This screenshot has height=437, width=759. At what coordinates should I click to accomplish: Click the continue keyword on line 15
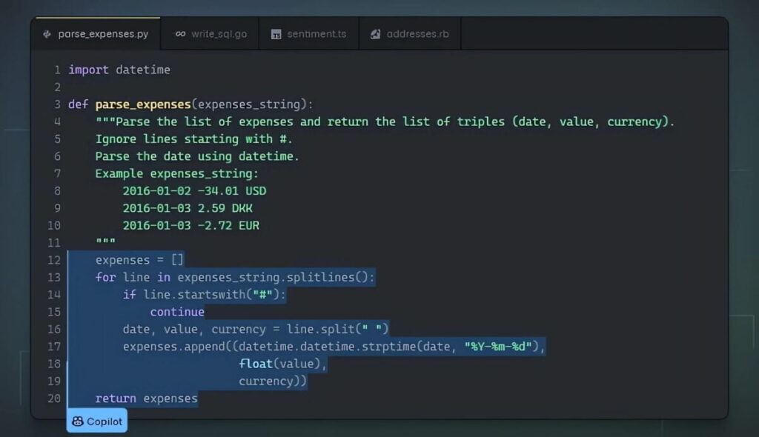pos(177,312)
